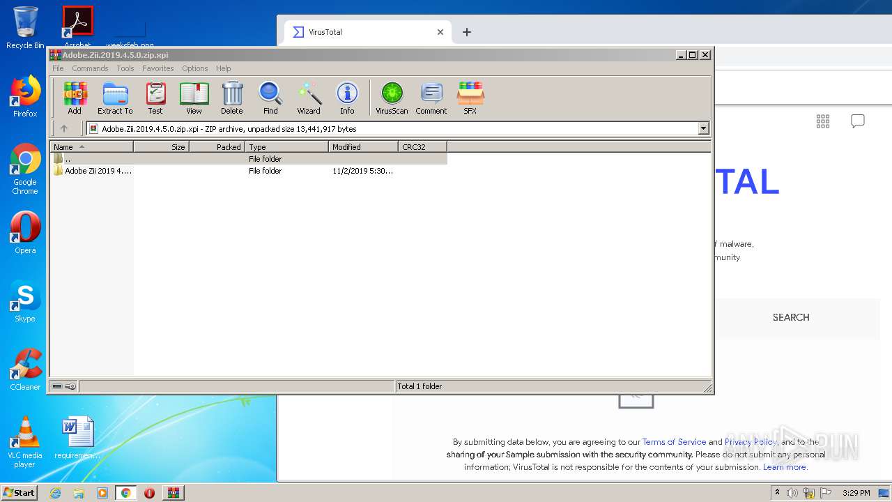Screen dimensions: 892x502
Task: Run the Test archive tool
Action: [155, 98]
